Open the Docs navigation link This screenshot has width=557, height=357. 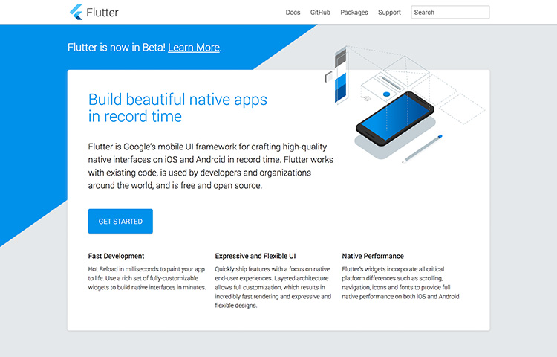(293, 13)
